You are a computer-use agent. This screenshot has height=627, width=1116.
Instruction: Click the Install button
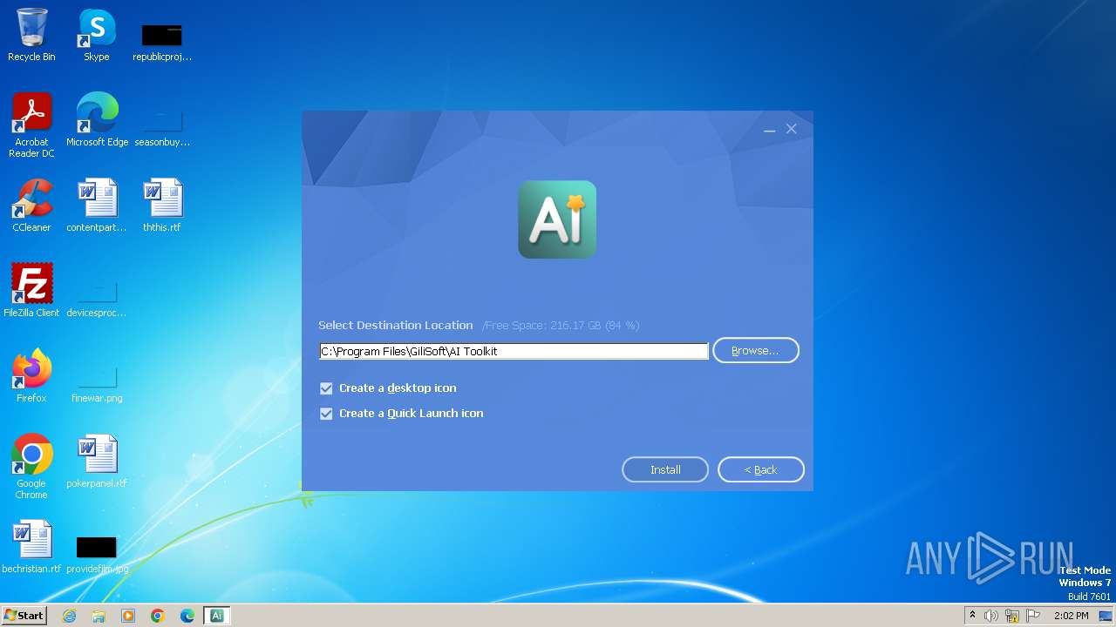665,469
